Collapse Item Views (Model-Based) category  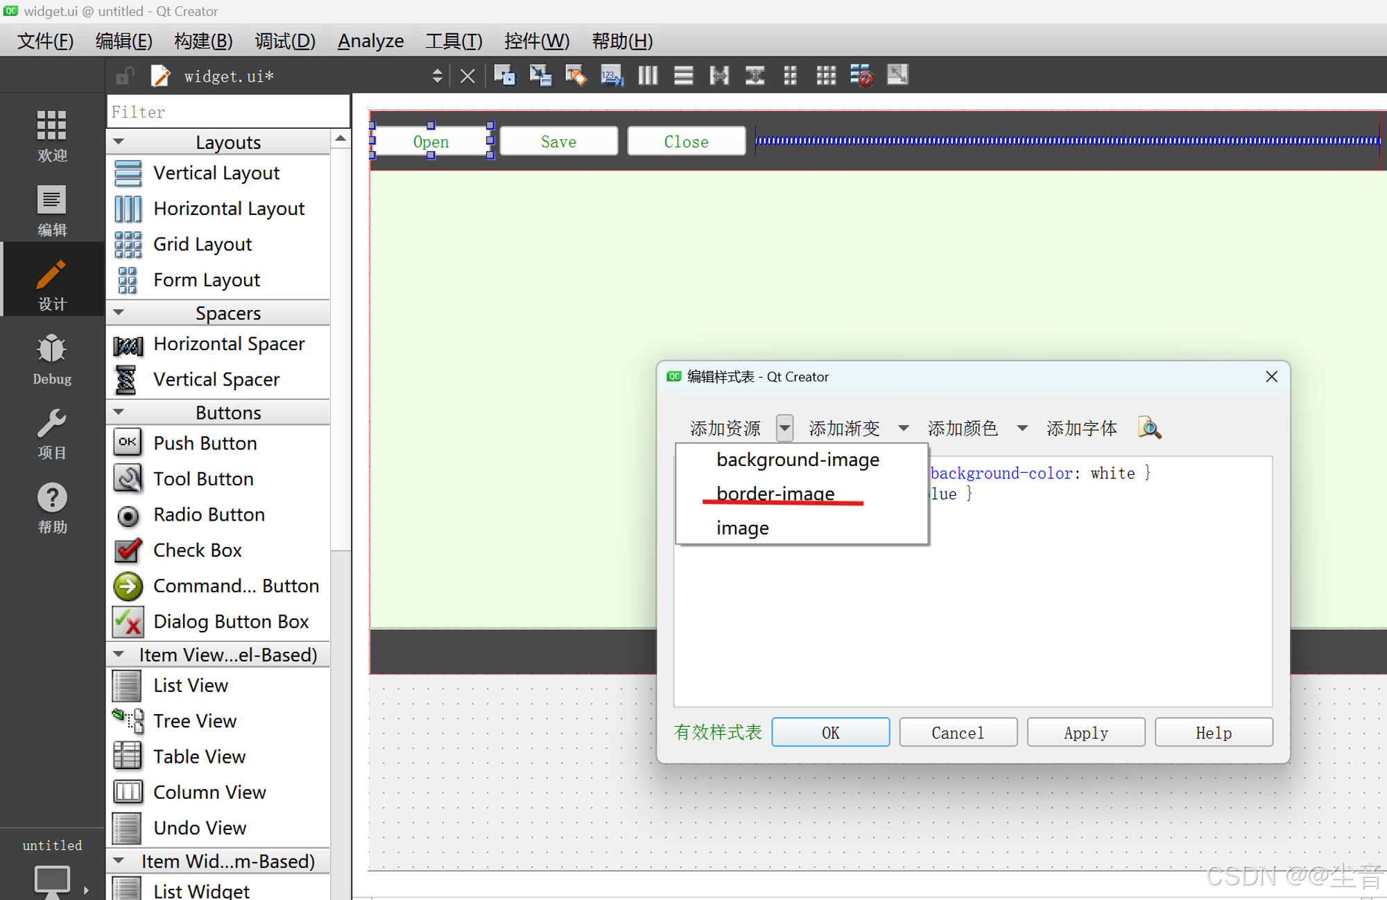point(119,654)
